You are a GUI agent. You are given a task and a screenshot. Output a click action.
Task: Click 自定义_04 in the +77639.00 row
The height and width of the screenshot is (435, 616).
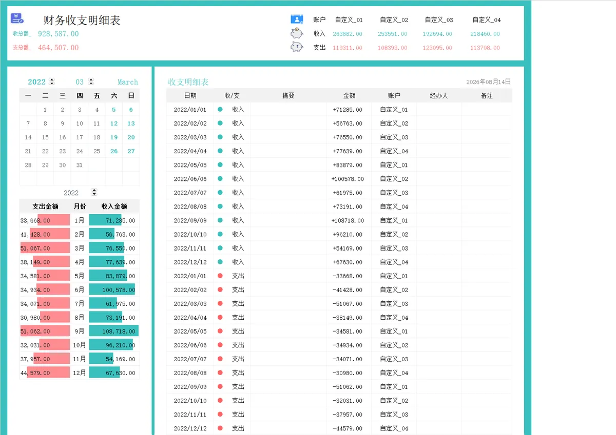pyautogui.click(x=394, y=151)
